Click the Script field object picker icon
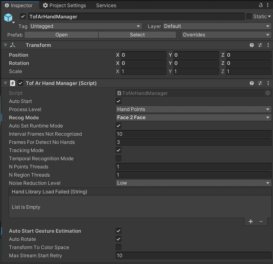Image resolution: width=273 pixels, height=264 pixels. [268, 93]
